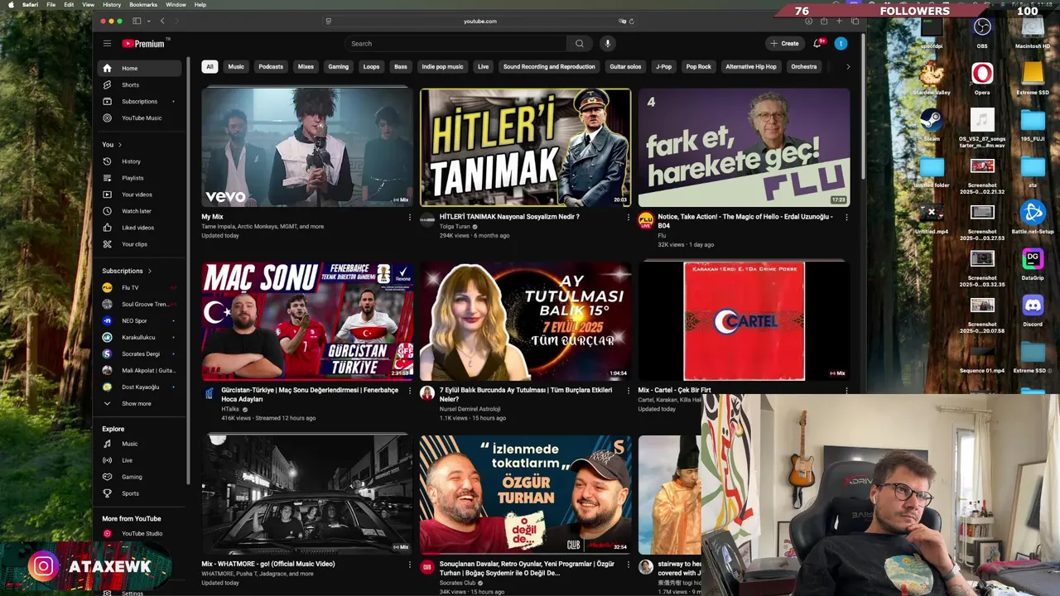This screenshot has height=596, width=1060.
Task: Open Opera icon on desktop
Action: [982, 74]
